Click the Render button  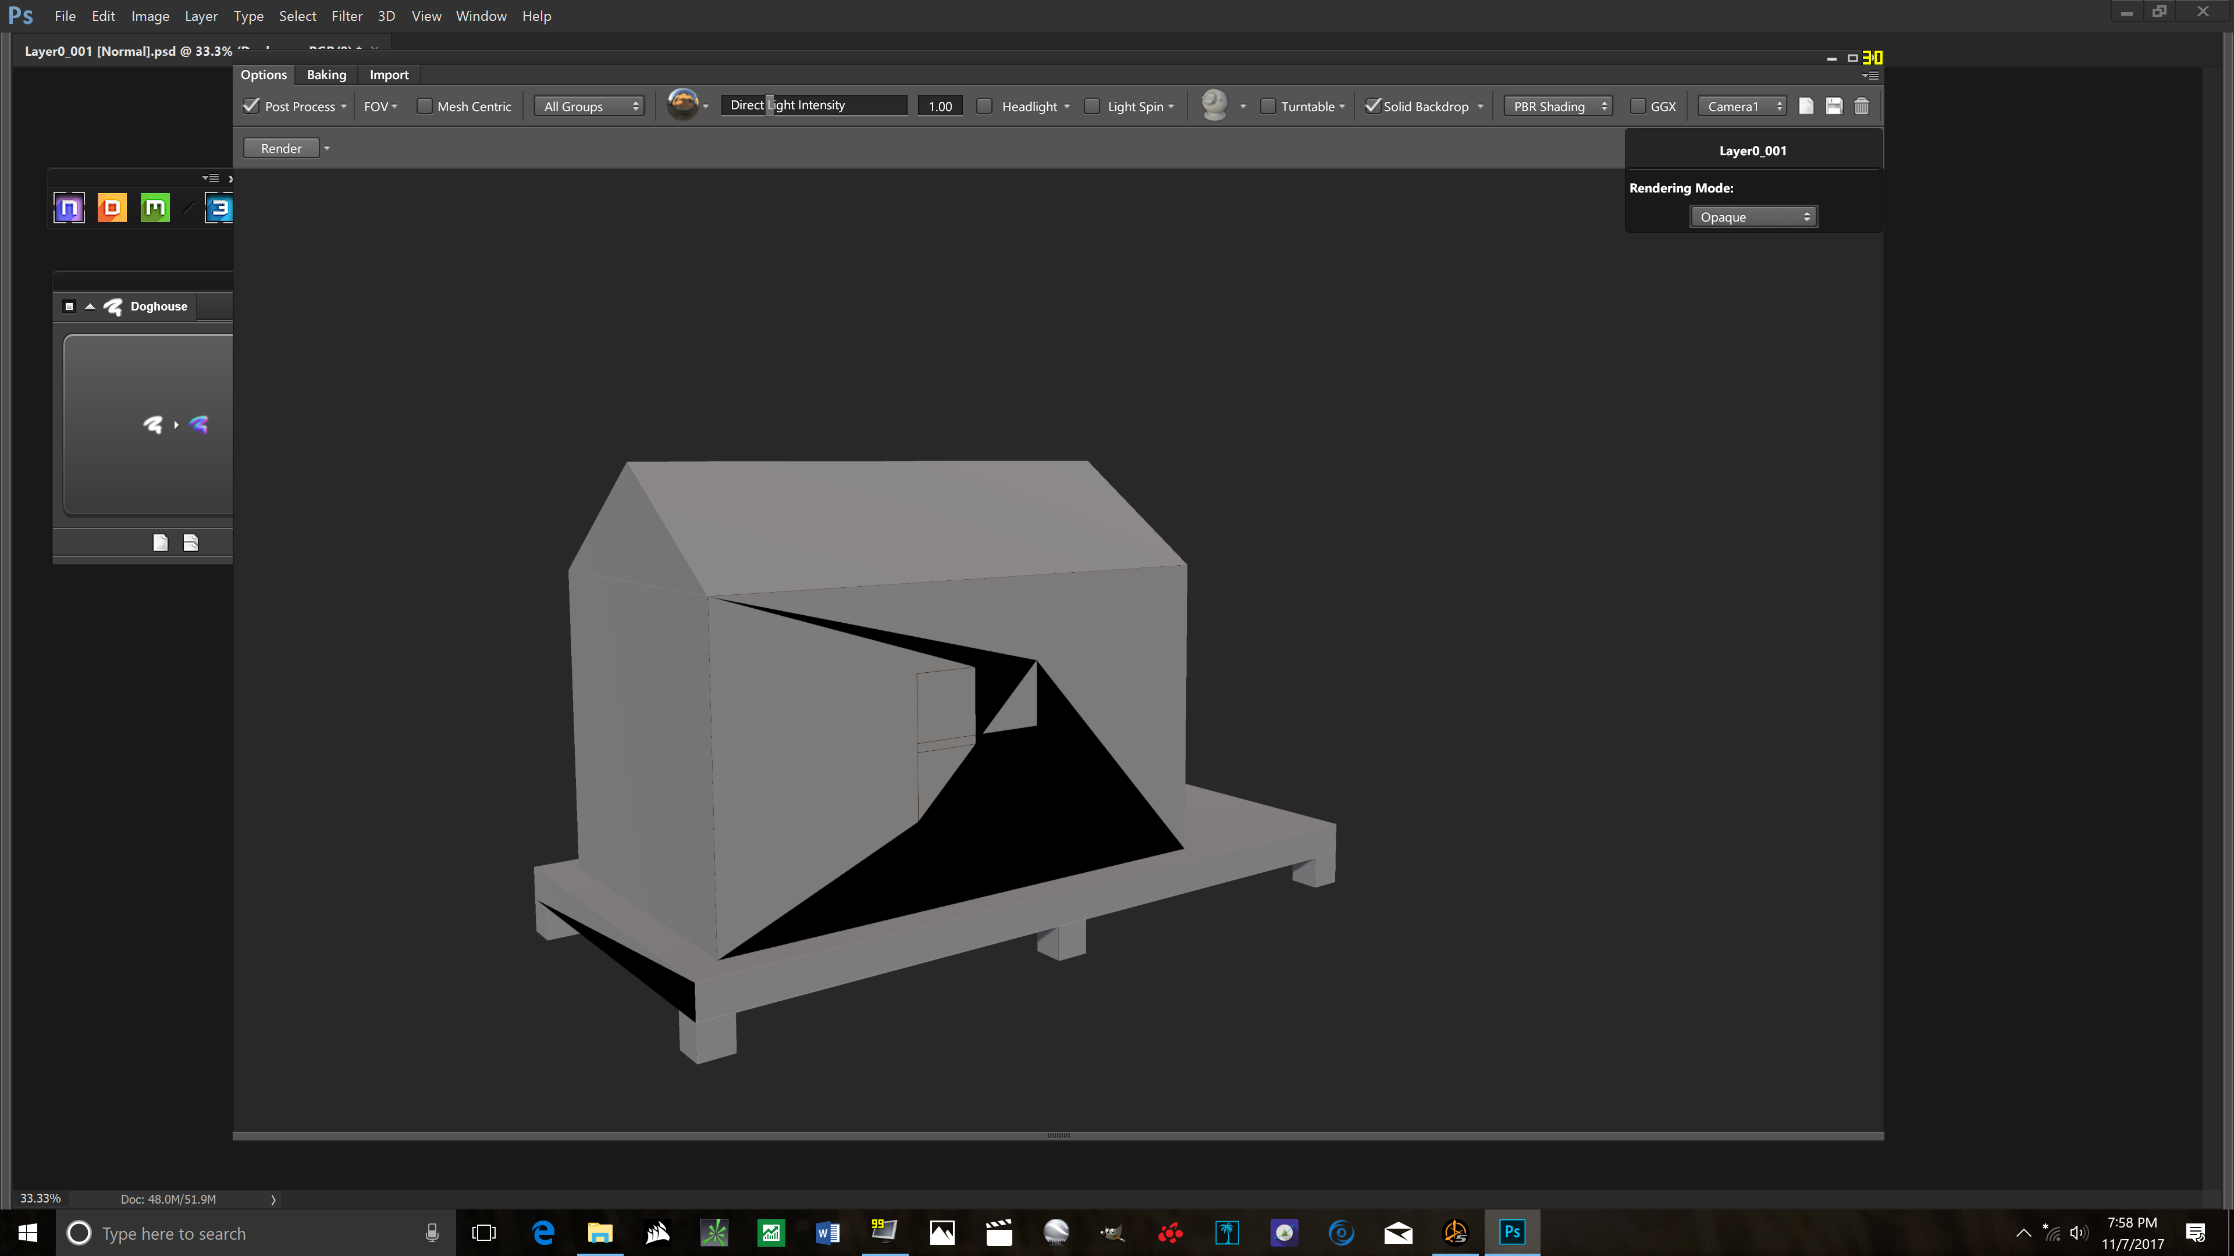click(281, 147)
